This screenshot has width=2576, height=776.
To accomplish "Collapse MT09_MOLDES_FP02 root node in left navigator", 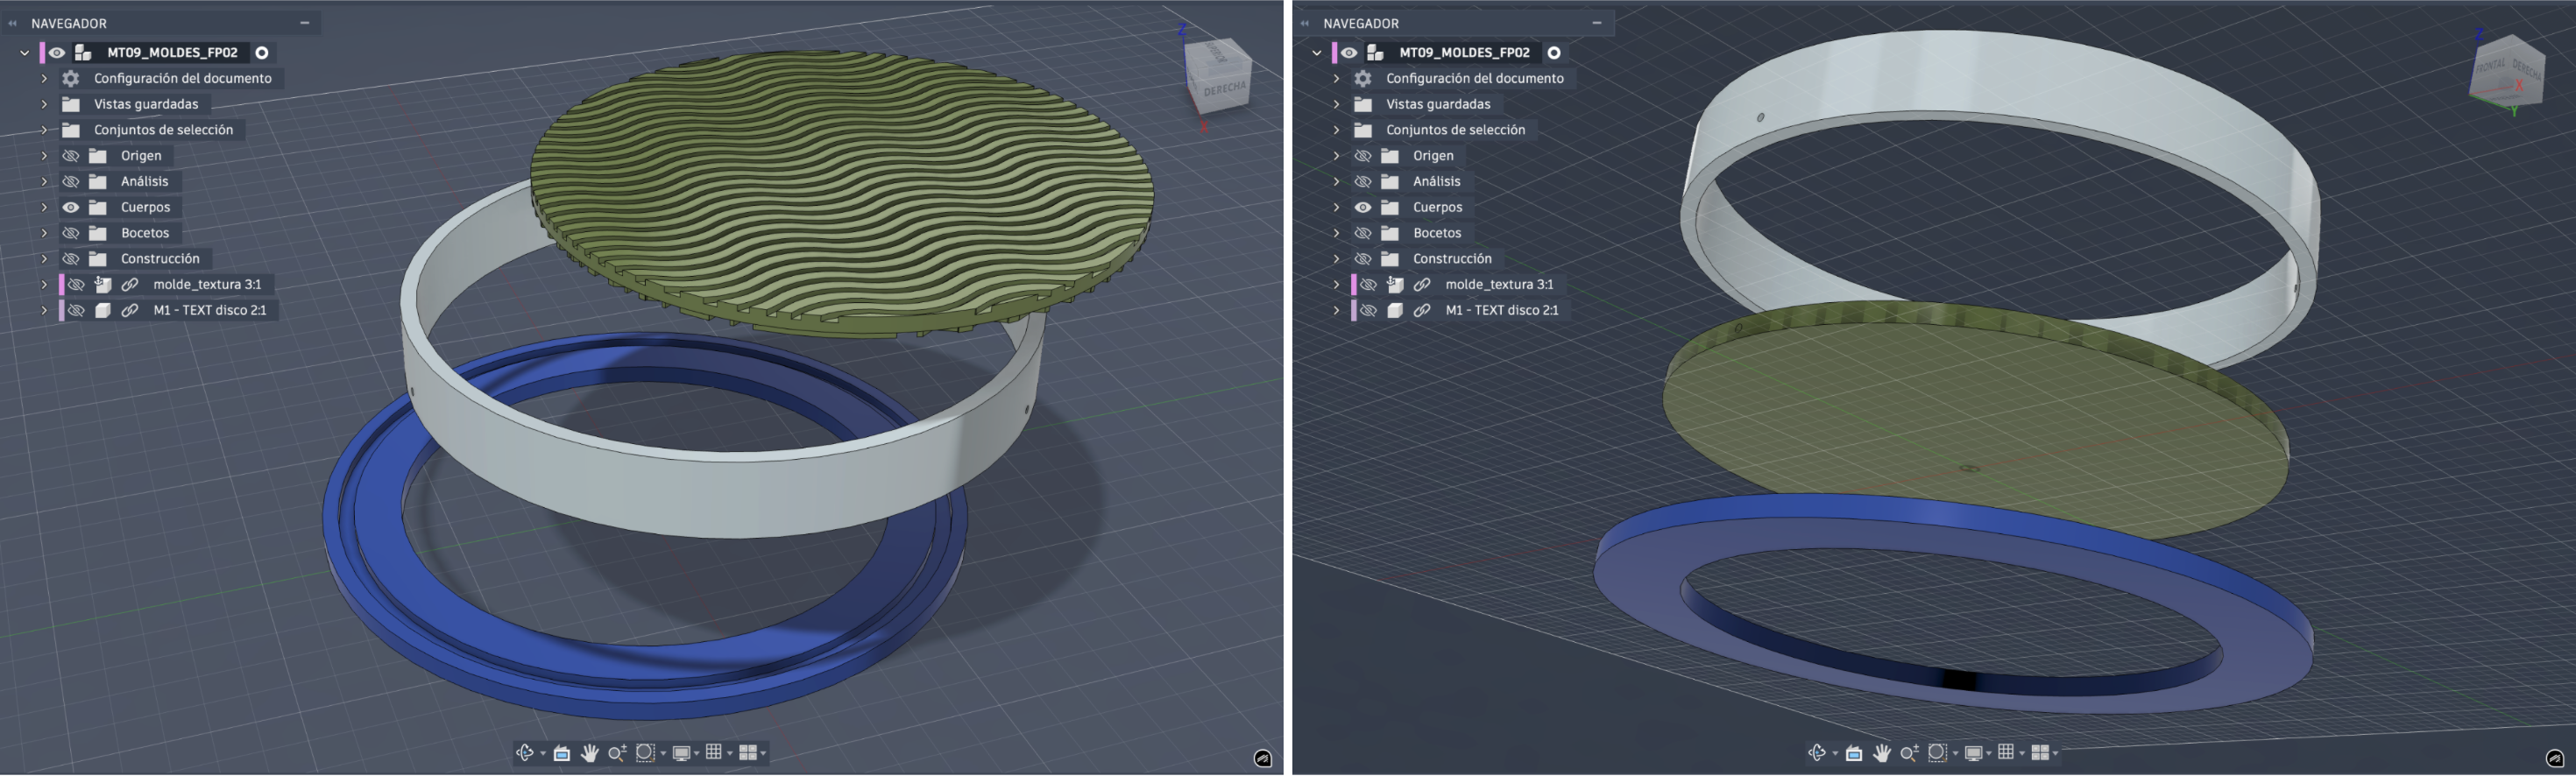I will point(24,53).
